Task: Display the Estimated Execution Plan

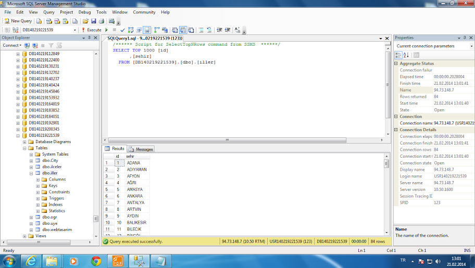Action: point(131,30)
